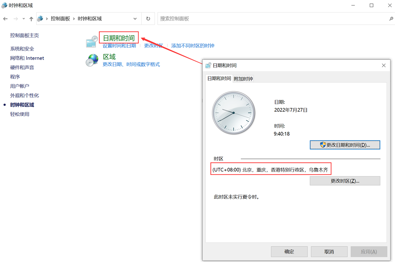Click the search magnifier icon
The width and height of the screenshot is (395, 262).
(x=390, y=18)
